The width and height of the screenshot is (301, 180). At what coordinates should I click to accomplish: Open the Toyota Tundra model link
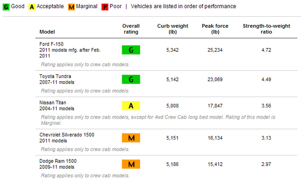[x=55, y=76]
